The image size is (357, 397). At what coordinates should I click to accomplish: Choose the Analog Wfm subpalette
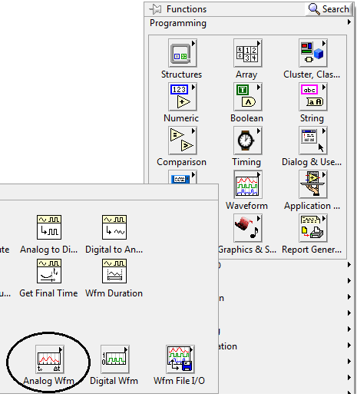(x=50, y=359)
